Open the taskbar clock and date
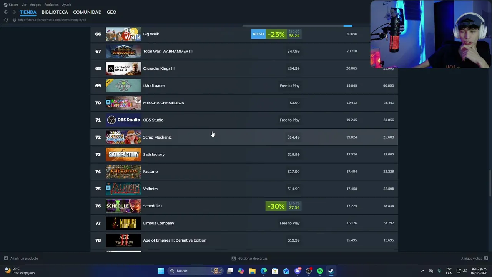Viewport: 492px width, 277px height. [479, 271]
